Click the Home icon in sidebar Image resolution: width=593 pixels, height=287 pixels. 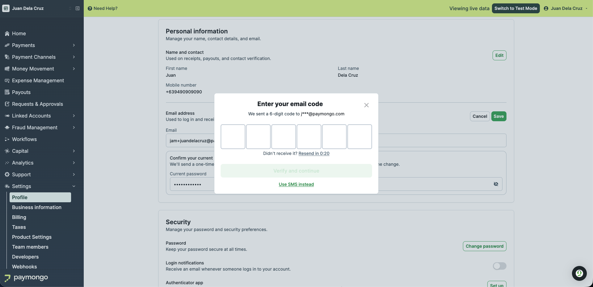[7, 33]
